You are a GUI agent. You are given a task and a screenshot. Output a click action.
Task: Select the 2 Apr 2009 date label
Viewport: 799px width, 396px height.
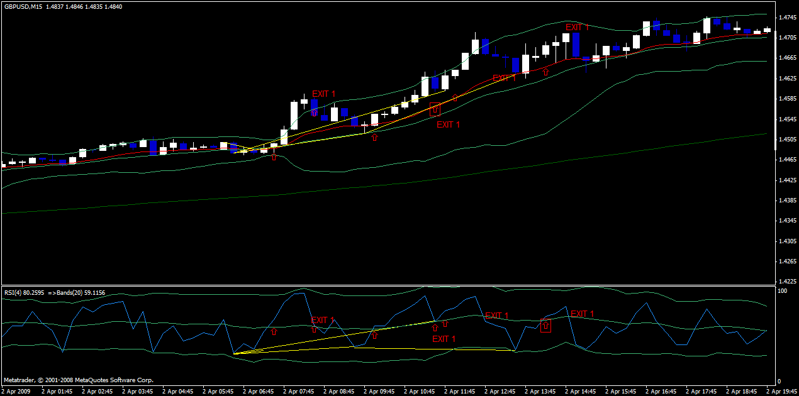pos(16,391)
